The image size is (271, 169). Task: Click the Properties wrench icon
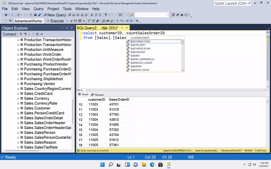[x=178, y=15]
